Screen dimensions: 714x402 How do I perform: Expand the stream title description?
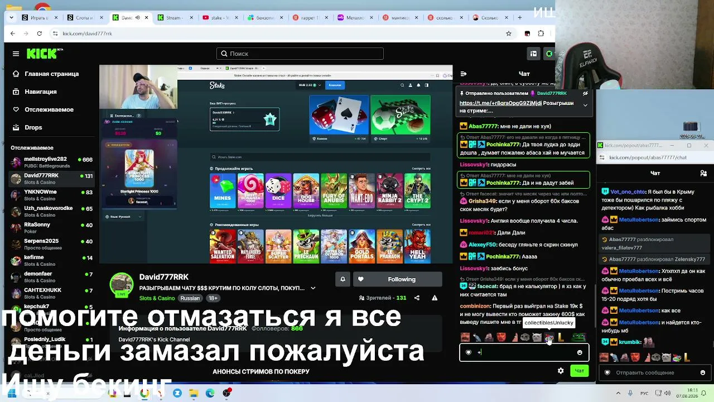(x=313, y=288)
